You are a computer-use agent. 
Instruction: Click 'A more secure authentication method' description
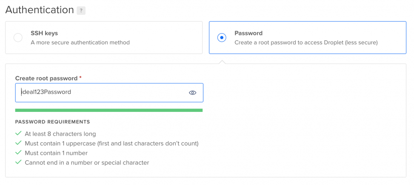(80, 42)
